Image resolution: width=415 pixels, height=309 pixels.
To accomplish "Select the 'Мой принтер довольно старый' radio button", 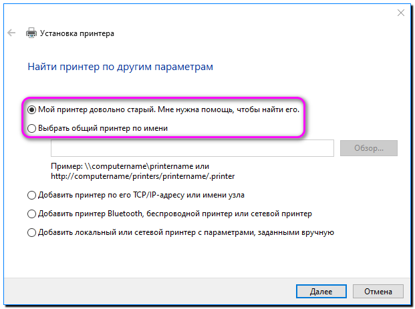I will tap(31, 108).
